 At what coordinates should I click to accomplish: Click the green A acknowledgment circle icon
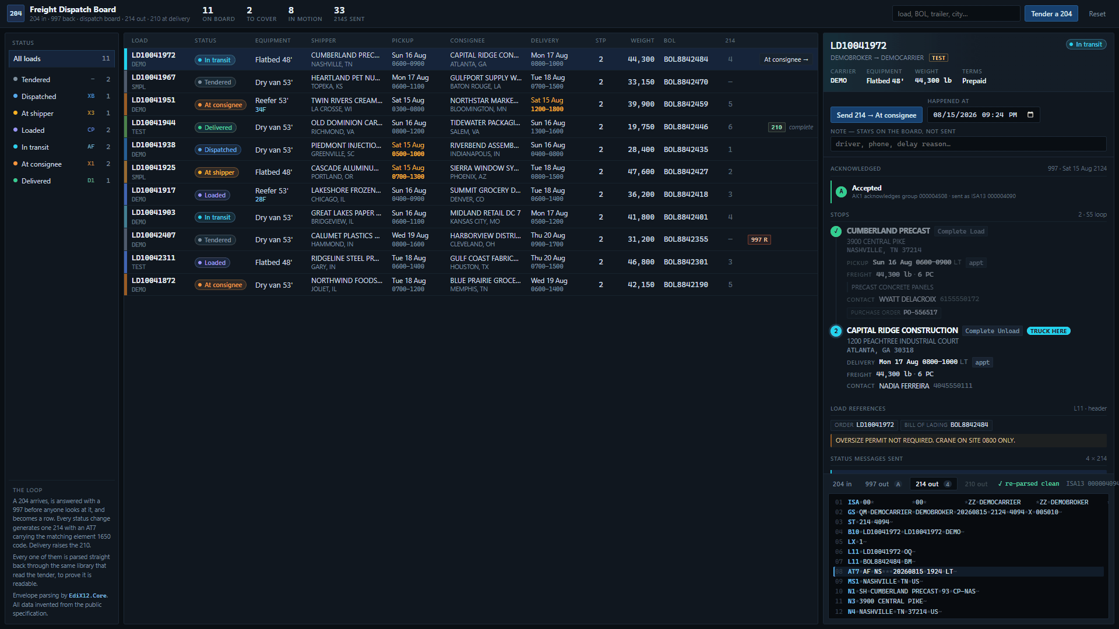pos(841,192)
